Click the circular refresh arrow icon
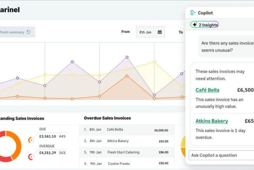The image size is (254, 170). [x=28, y=32]
